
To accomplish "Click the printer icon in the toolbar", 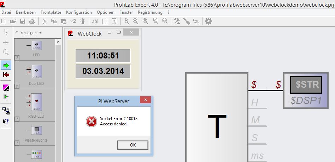I will [32, 21].
